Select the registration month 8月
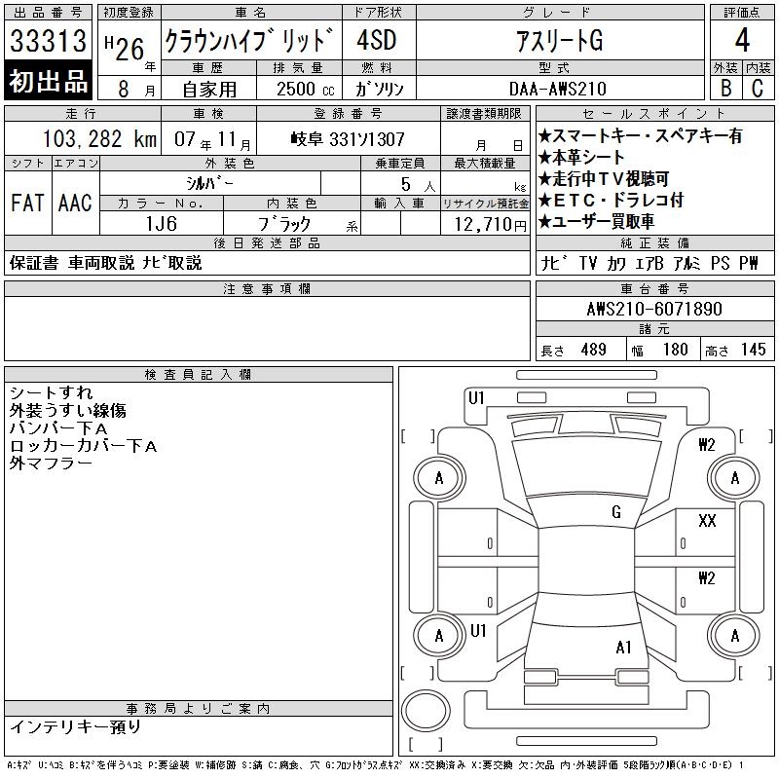 pyautogui.click(x=136, y=89)
